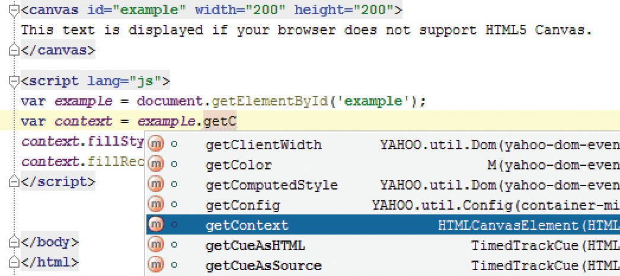Toggle fold marker beside closing html tag
The width and height of the screenshot is (620, 276).
[x=15, y=261]
